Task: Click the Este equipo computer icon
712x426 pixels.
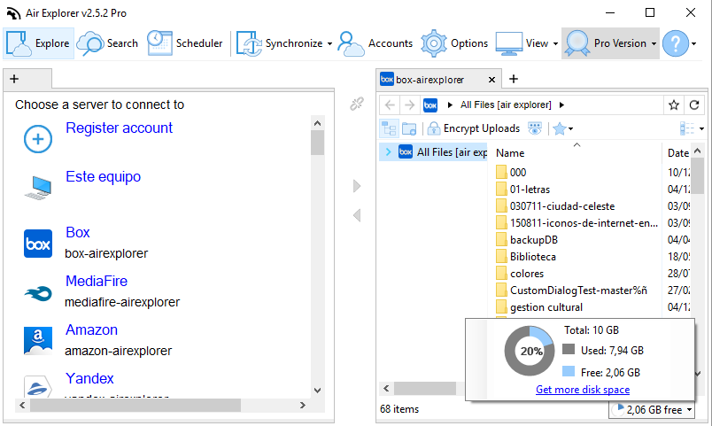Action: coord(38,188)
